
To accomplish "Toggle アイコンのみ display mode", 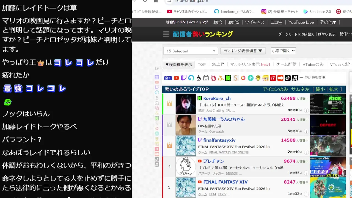I will pyautogui.click(x=275, y=89).
